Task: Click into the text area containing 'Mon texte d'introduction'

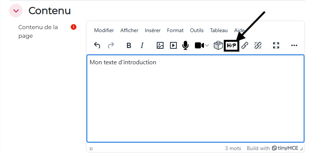Action: 195,98
